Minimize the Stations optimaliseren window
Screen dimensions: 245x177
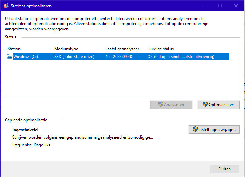coord(204,6)
